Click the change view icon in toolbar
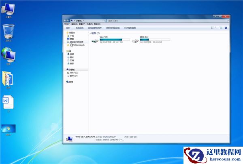 (x=212, y=28)
